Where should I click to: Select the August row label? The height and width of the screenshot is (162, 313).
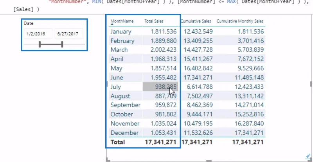coord(120,96)
